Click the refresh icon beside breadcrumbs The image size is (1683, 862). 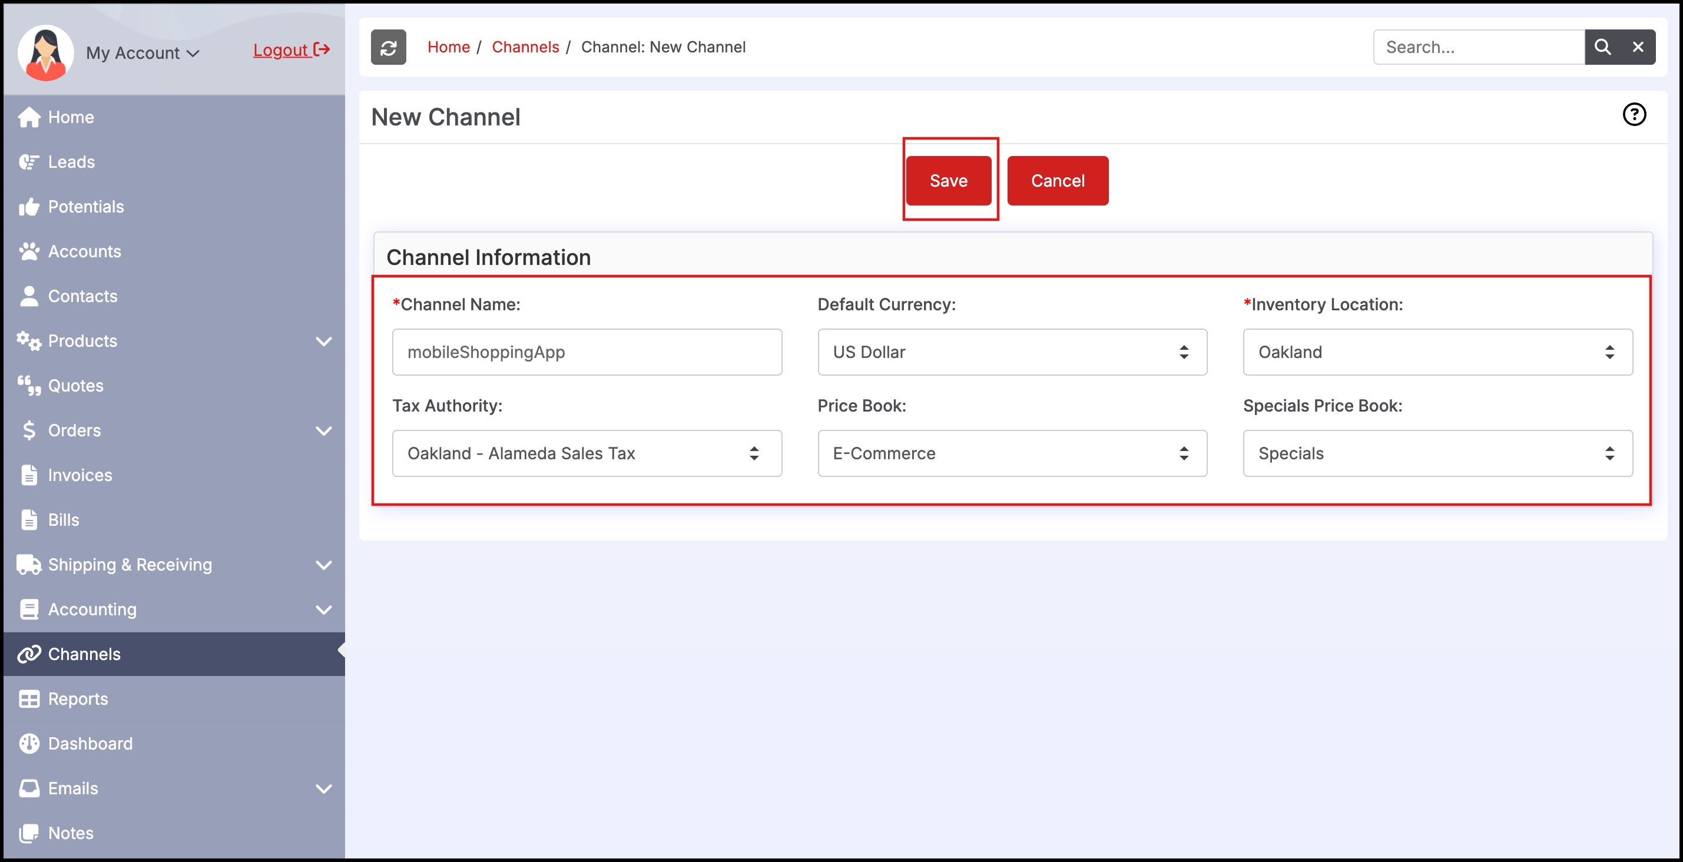pyautogui.click(x=388, y=47)
